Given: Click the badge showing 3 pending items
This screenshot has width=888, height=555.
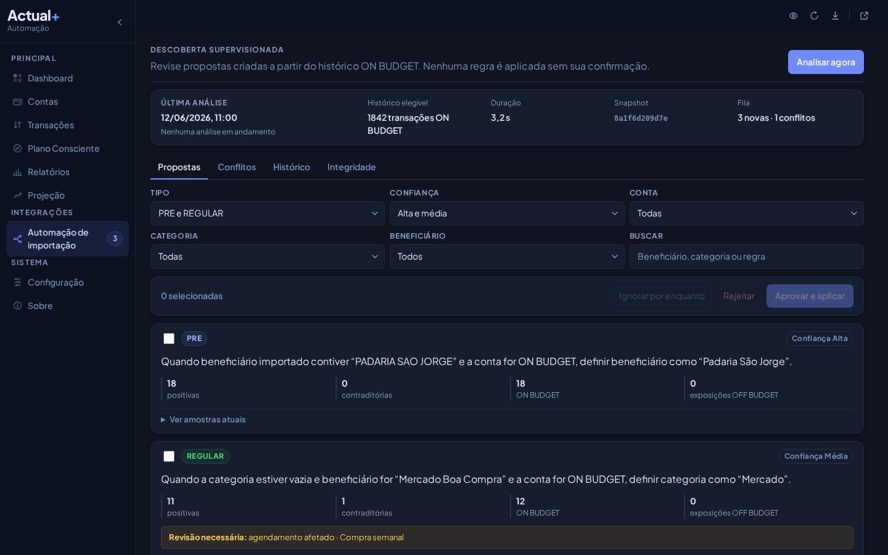Looking at the screenshot, I should click(115, 239).
